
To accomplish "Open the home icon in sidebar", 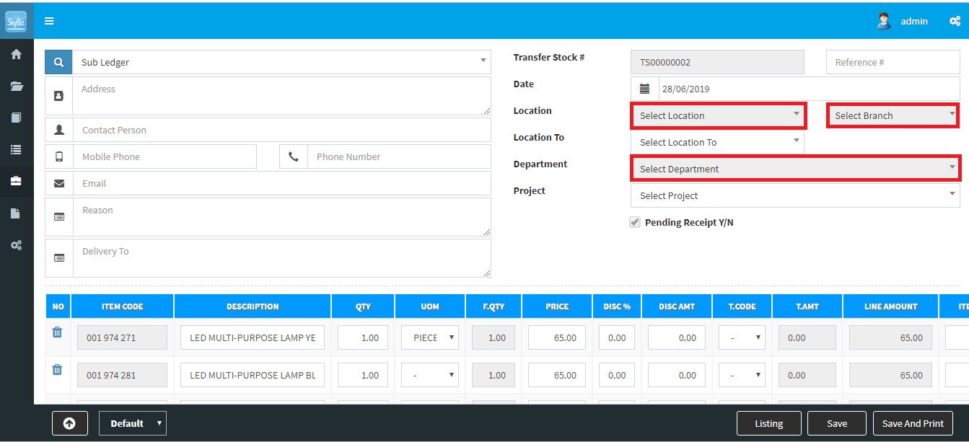I will click(x=16, y=55).
